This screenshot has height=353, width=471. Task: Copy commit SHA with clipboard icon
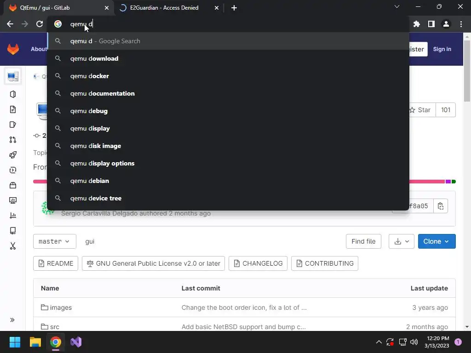pyautogui.click(x=440, y=206)
